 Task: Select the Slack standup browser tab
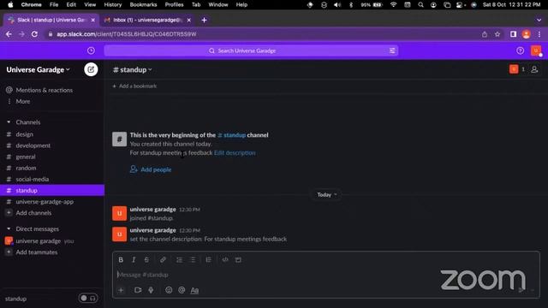51,21
